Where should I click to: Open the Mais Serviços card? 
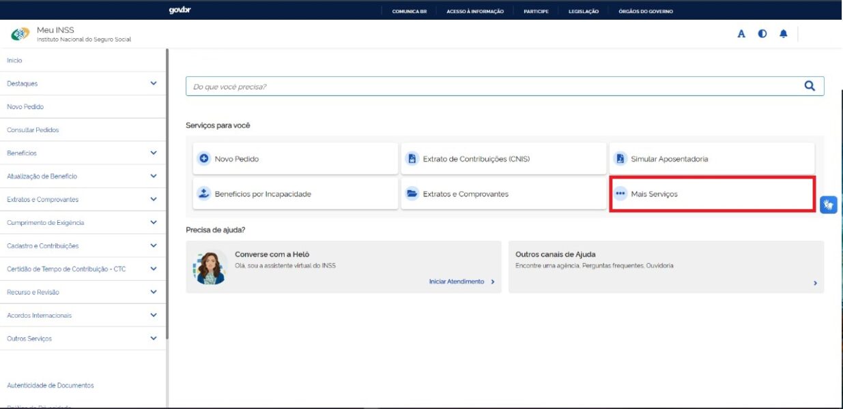click(711, 194)
